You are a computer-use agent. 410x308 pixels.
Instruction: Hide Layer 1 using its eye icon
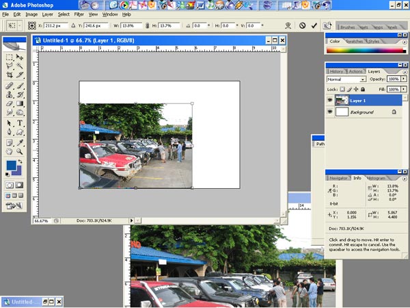pyautogui.click(x=330, y=100)
